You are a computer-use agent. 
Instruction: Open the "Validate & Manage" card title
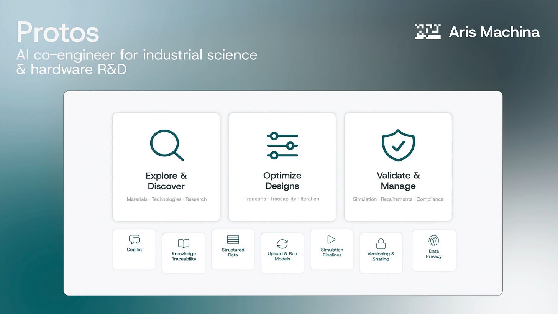point(398,181)
